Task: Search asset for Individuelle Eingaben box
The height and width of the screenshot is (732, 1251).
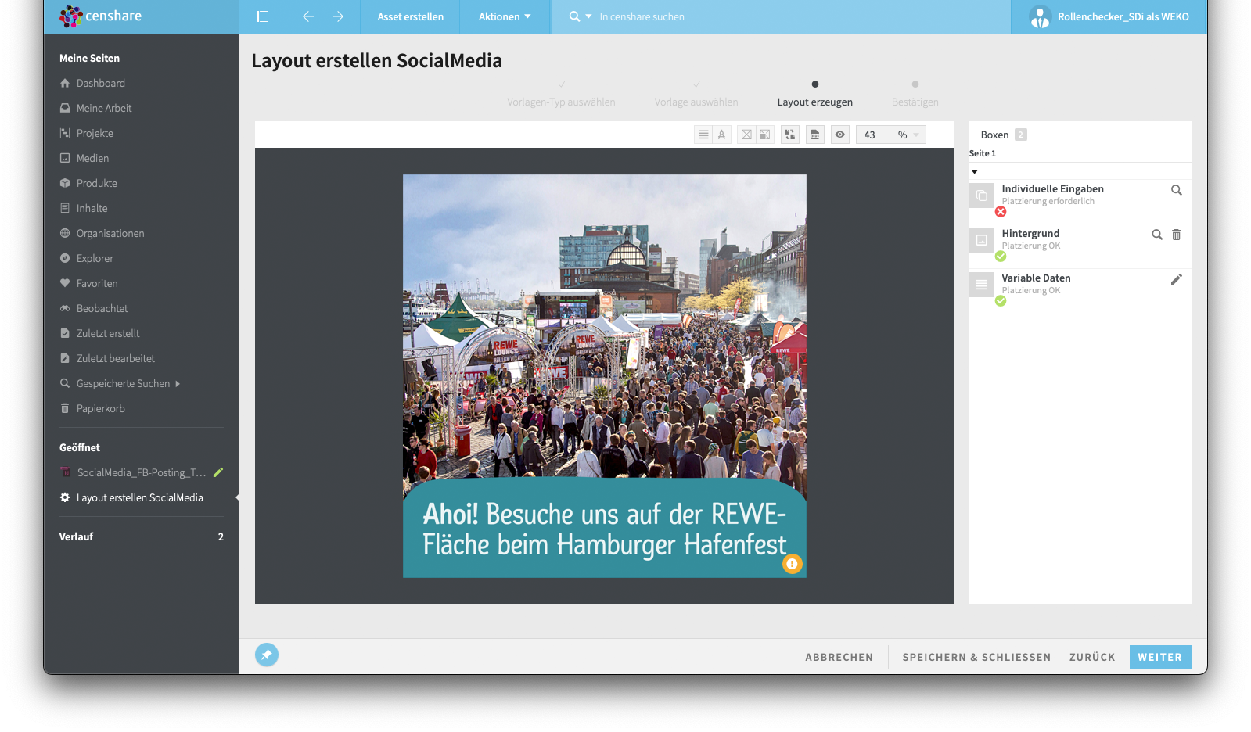Action: click(x=1176, y=190)
